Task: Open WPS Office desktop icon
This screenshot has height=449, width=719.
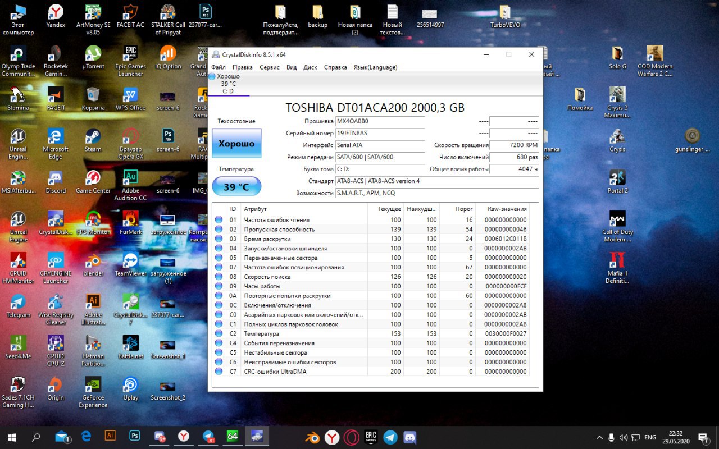Action: (130, 99)
